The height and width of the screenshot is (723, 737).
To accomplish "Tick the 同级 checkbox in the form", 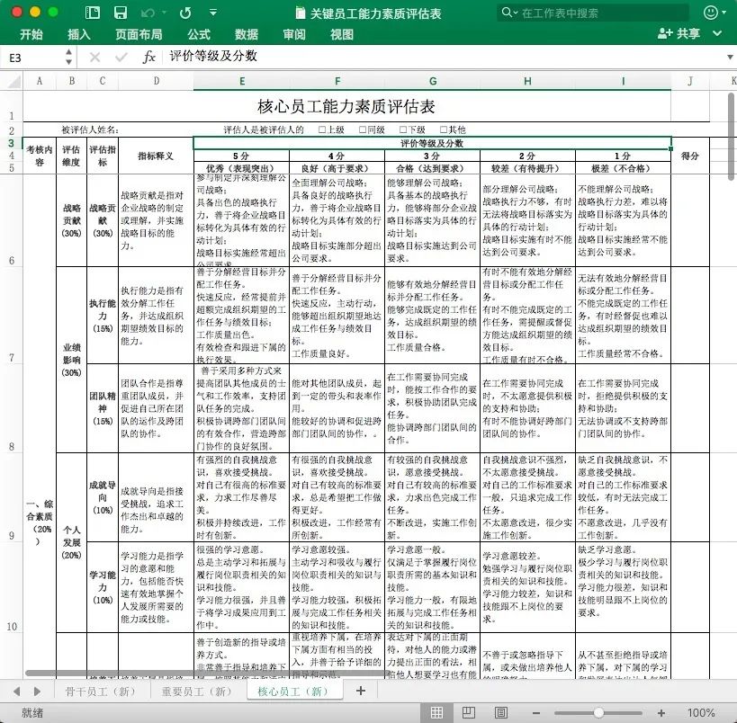I will pos(362,129).
